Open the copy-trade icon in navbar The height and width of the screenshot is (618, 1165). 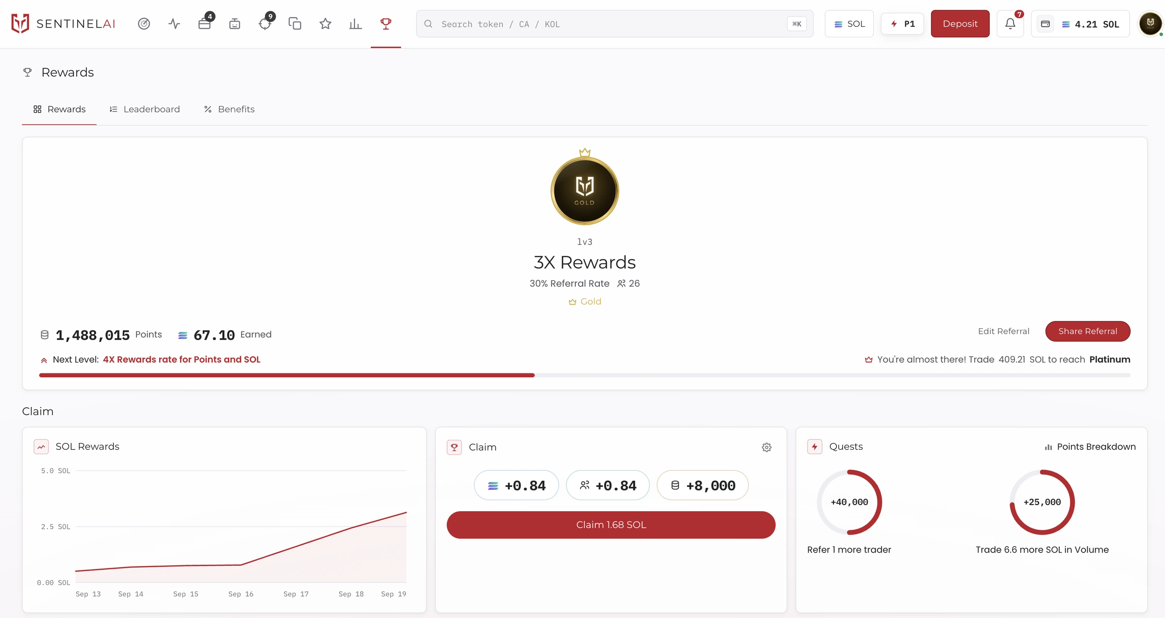click(x=295, y=23)
